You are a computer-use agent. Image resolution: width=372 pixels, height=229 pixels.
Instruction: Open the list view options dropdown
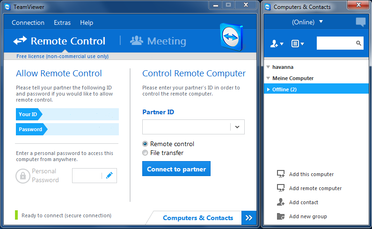(298, 44)
